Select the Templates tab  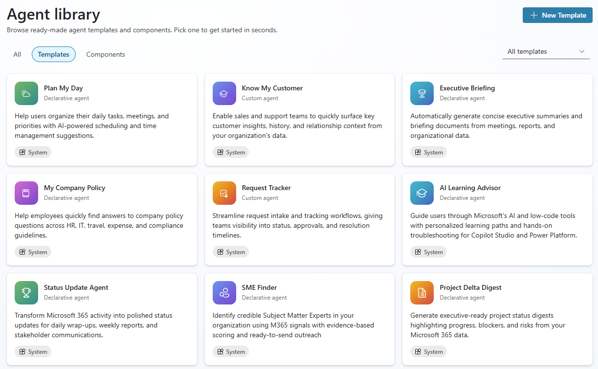54,54
